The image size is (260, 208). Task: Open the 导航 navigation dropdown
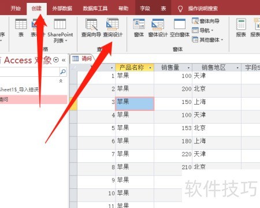tap(203, 30)
